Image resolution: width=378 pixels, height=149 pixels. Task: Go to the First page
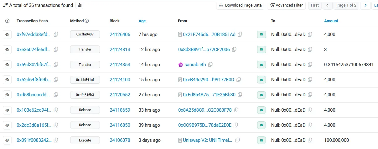pos(315,5)
